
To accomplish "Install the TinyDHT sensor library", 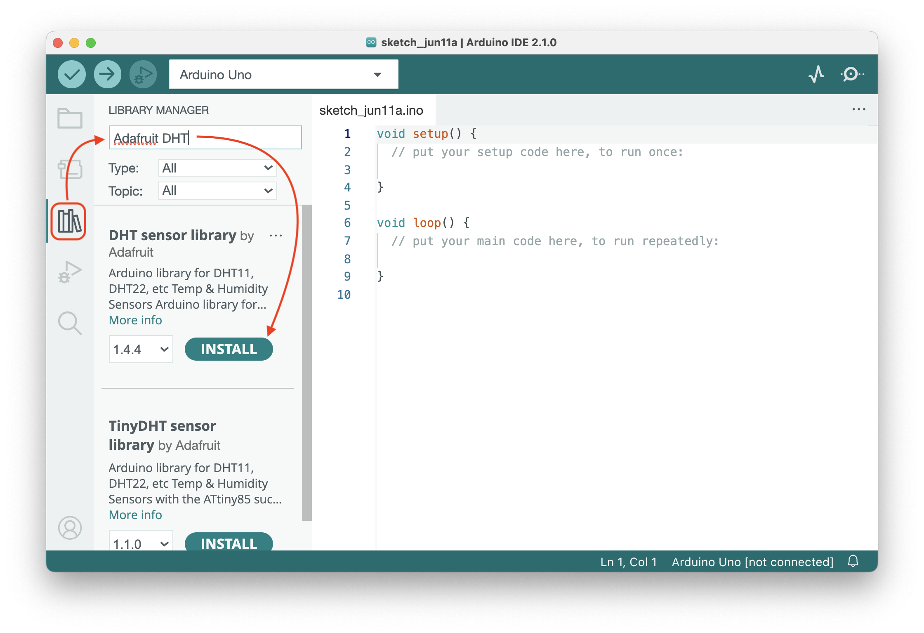I will coord(229,541).
